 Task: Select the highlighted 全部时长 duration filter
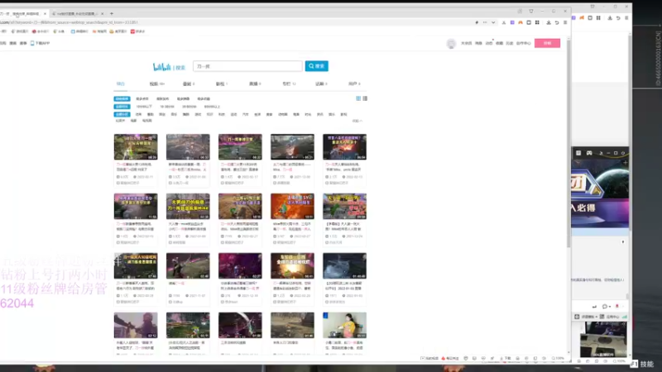pos(122,107)
